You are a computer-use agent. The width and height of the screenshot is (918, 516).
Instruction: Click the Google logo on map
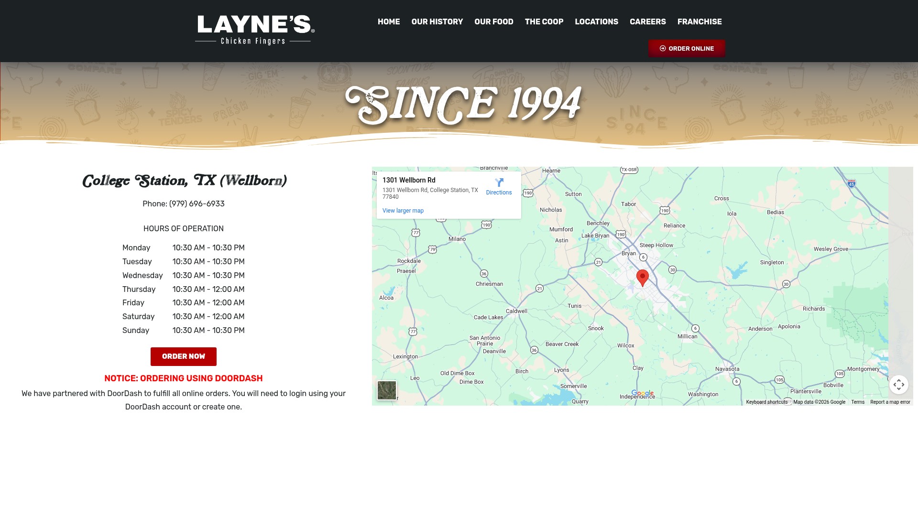(x=643, y=393)
